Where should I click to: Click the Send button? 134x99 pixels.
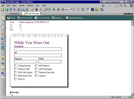[x=11, y=18]
